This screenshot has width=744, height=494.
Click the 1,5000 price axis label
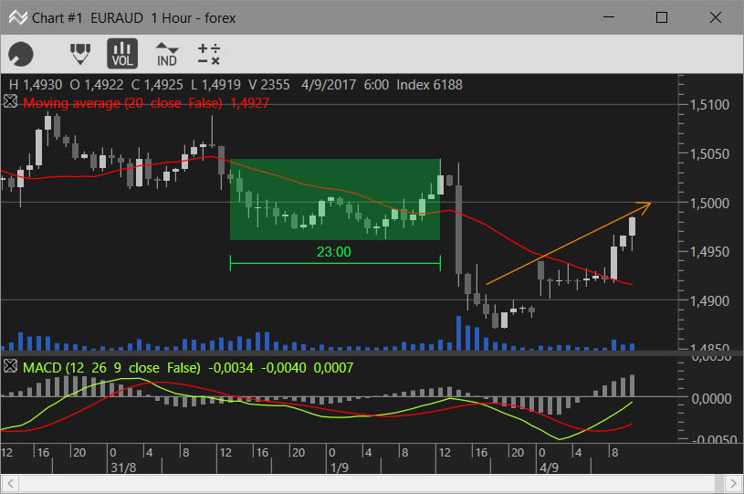pos(708,203)
